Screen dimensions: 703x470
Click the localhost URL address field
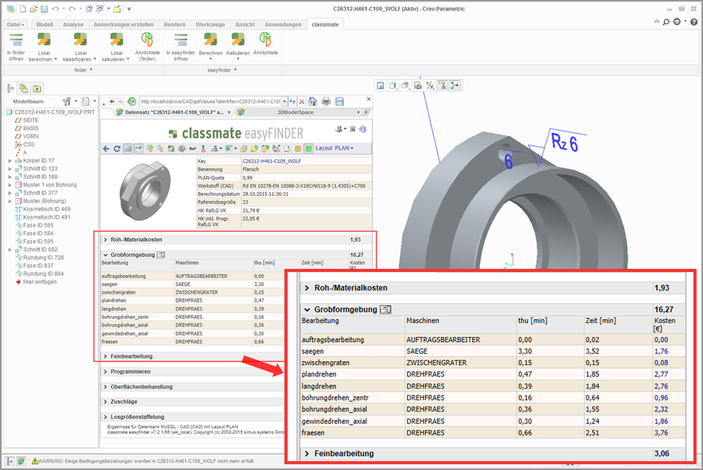pyautogui.click(x=210, y=102)
